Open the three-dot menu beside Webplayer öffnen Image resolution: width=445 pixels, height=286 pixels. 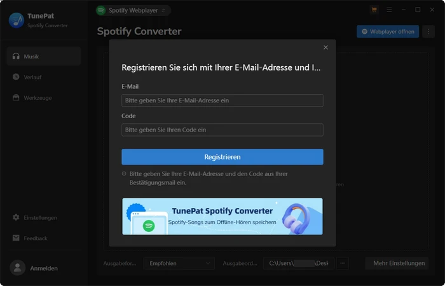428,32
